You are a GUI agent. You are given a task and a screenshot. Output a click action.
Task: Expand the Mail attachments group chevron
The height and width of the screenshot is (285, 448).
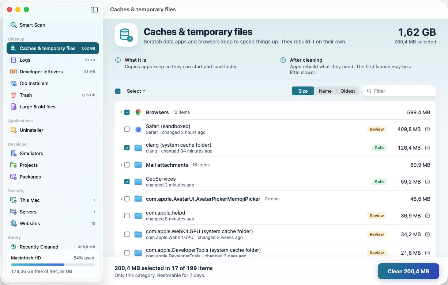(x=121, y=165)
